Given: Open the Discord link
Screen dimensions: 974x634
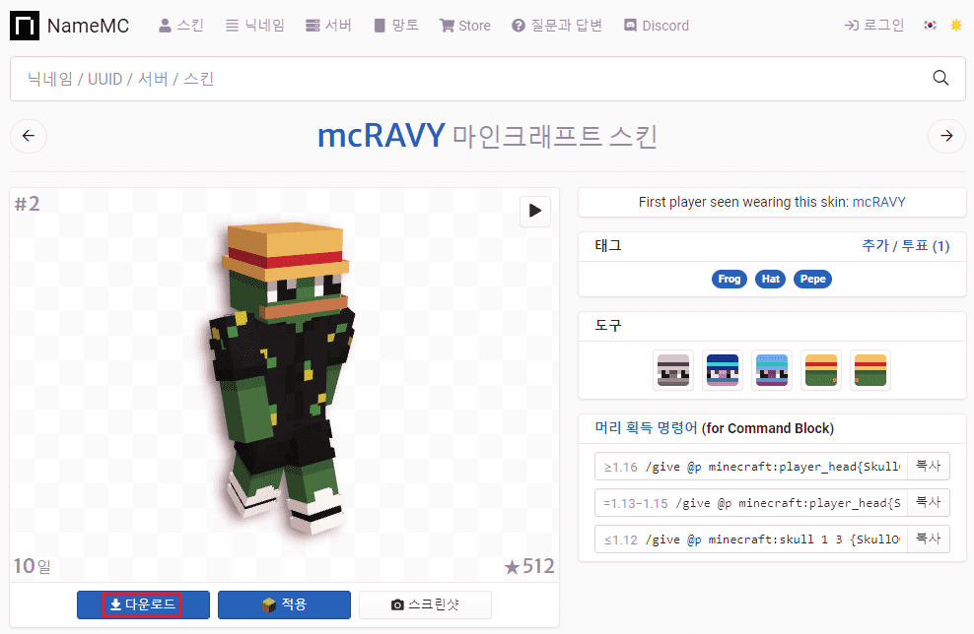Looking at the screenshot, I should click(657, 26).
